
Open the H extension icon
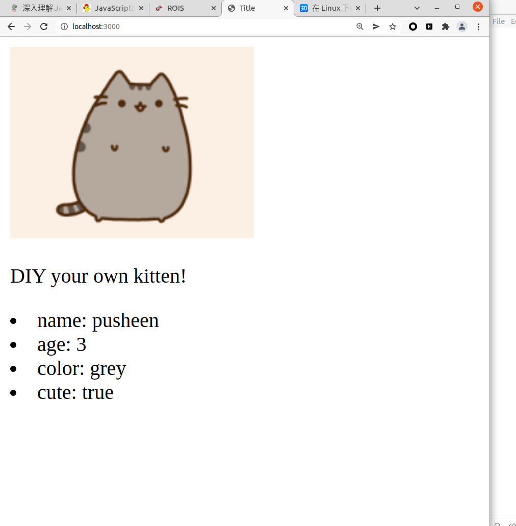(x=429, y=27)
